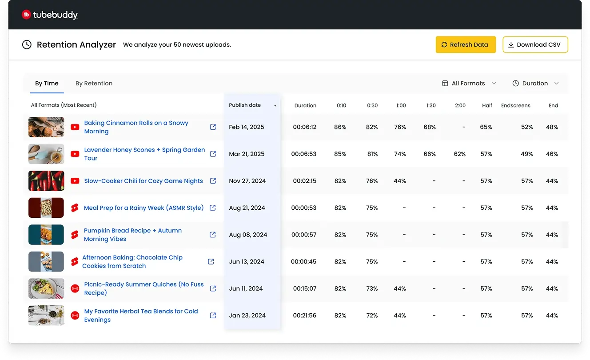Image resolution: width=590 pixels, height=360 pixels.
Task: Click the refresh icon inside Refresh Data
Action: coord(444,44)
